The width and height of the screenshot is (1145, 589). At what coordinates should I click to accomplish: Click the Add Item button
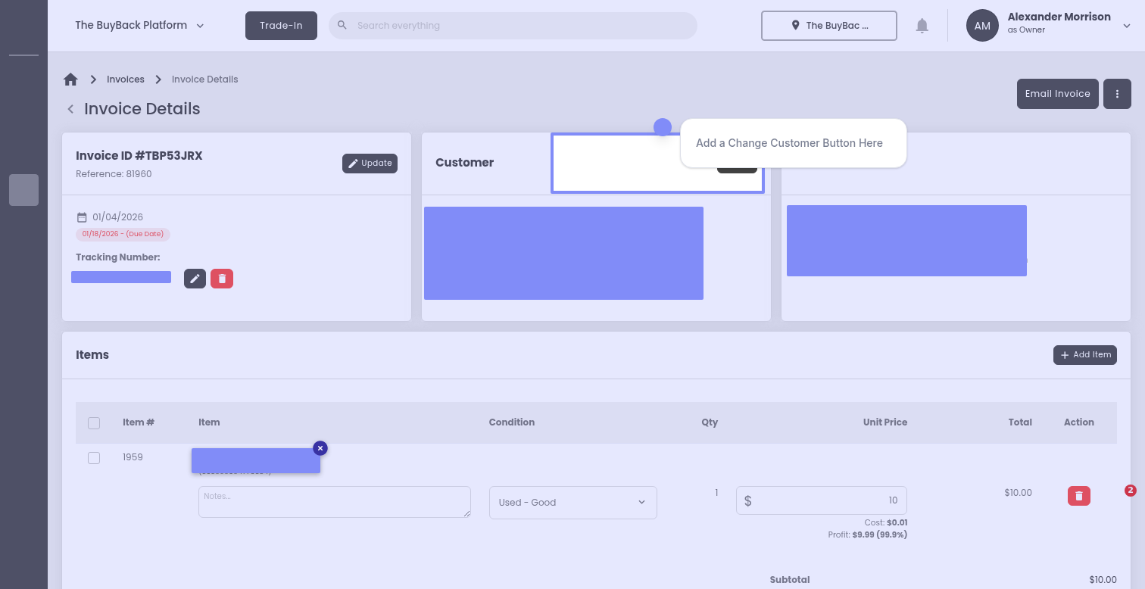1084,355
